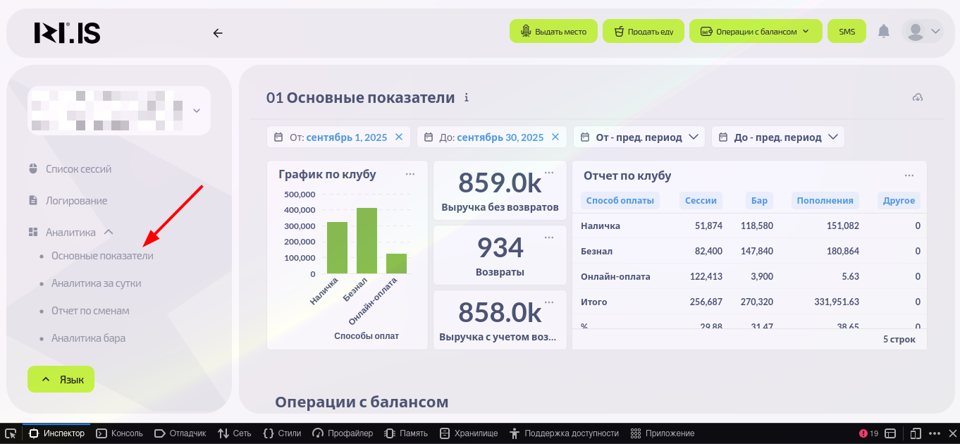The width and height of the screenshot is (960, 444).
Task: Open three-dot menu of 'График по клубу'
Action: (410, 174)
